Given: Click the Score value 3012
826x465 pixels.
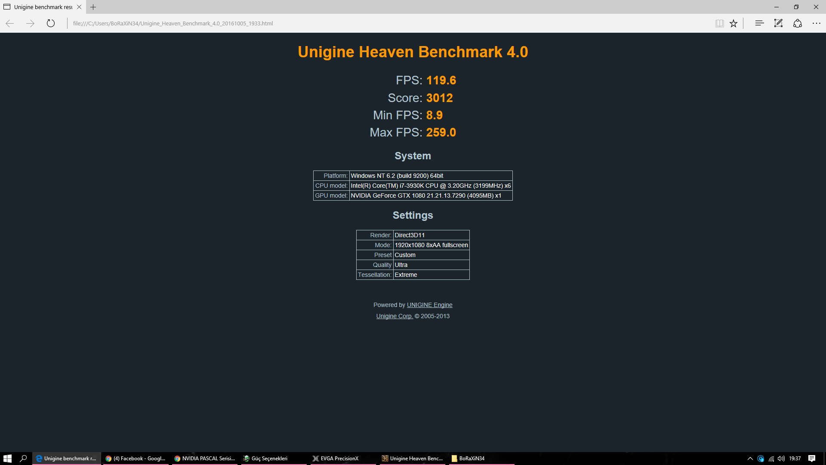Looking at the screenshot, I should pyautogui.click(x=439, y=98).
